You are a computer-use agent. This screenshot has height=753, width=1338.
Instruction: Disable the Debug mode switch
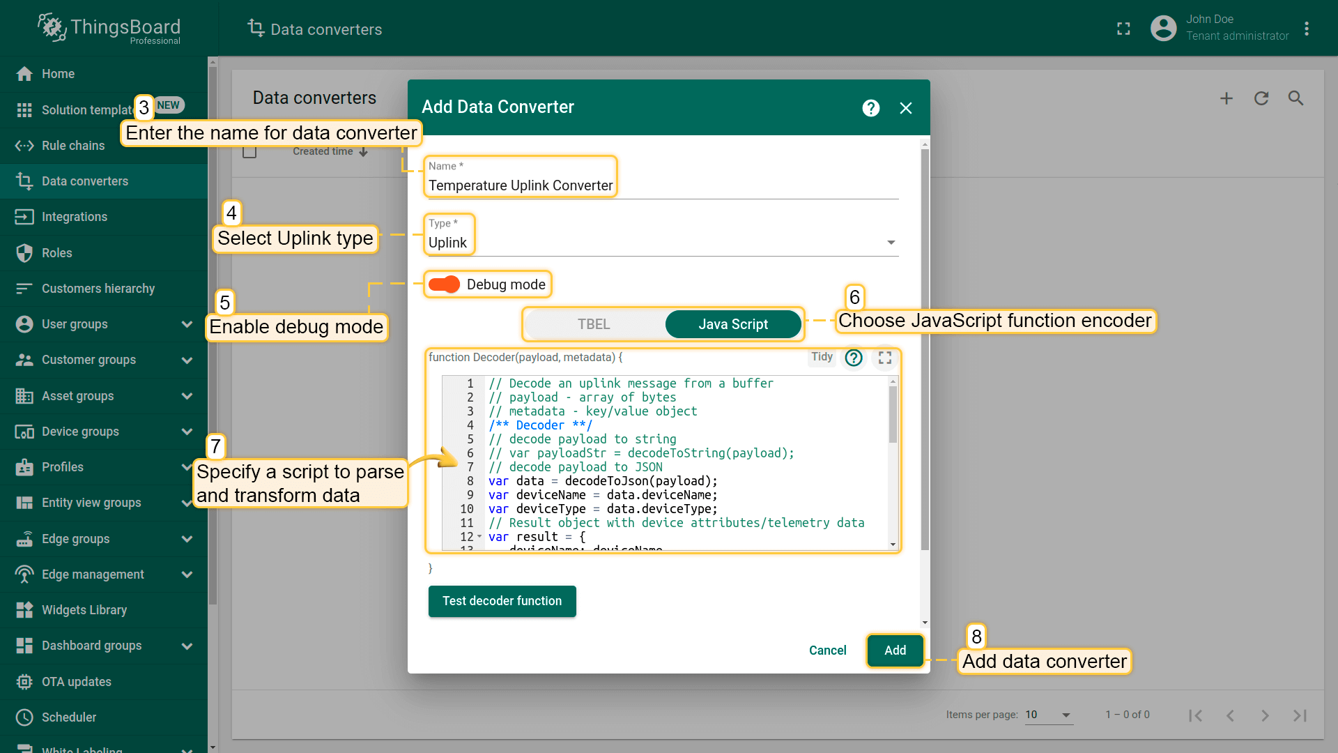(444, 284)
